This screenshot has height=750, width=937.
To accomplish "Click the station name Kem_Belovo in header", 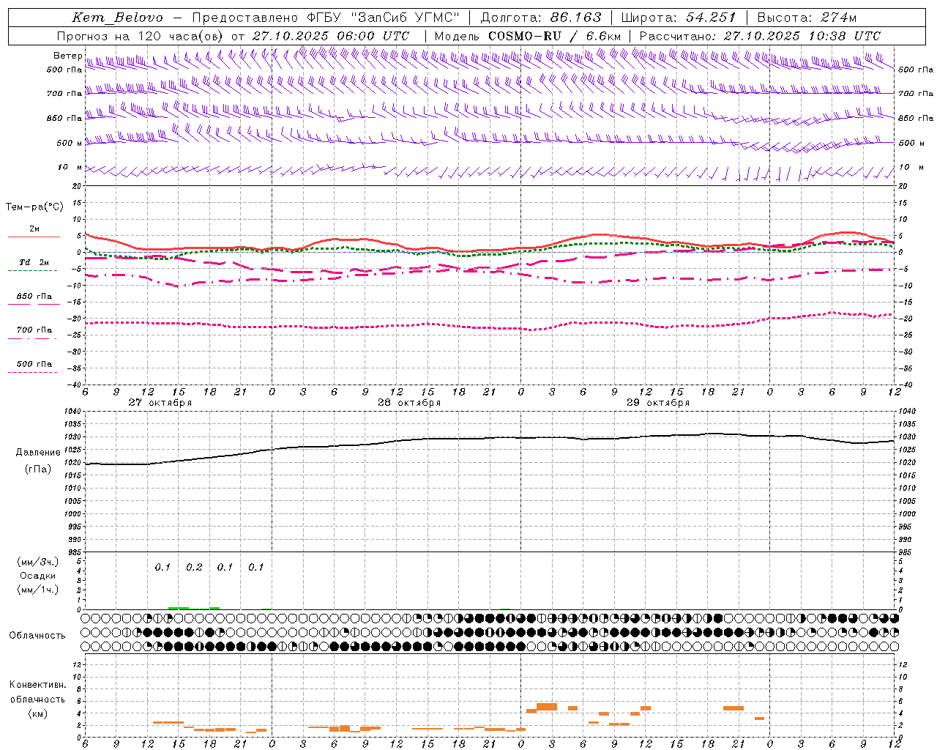I will tap(118, 18).
